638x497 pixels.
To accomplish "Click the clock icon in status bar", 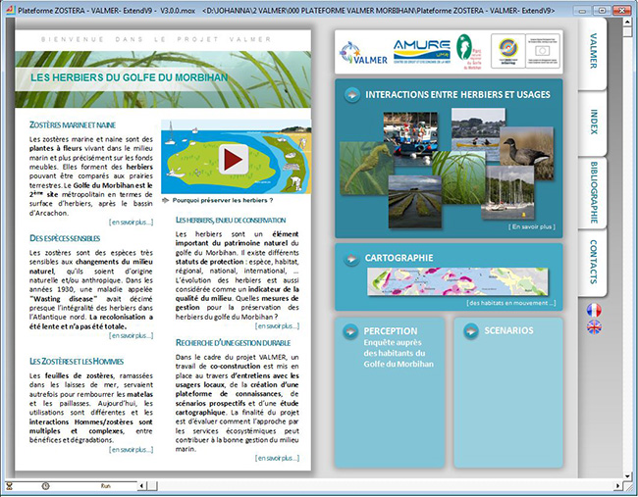I will pyautogui.click(x=45, y=486).
